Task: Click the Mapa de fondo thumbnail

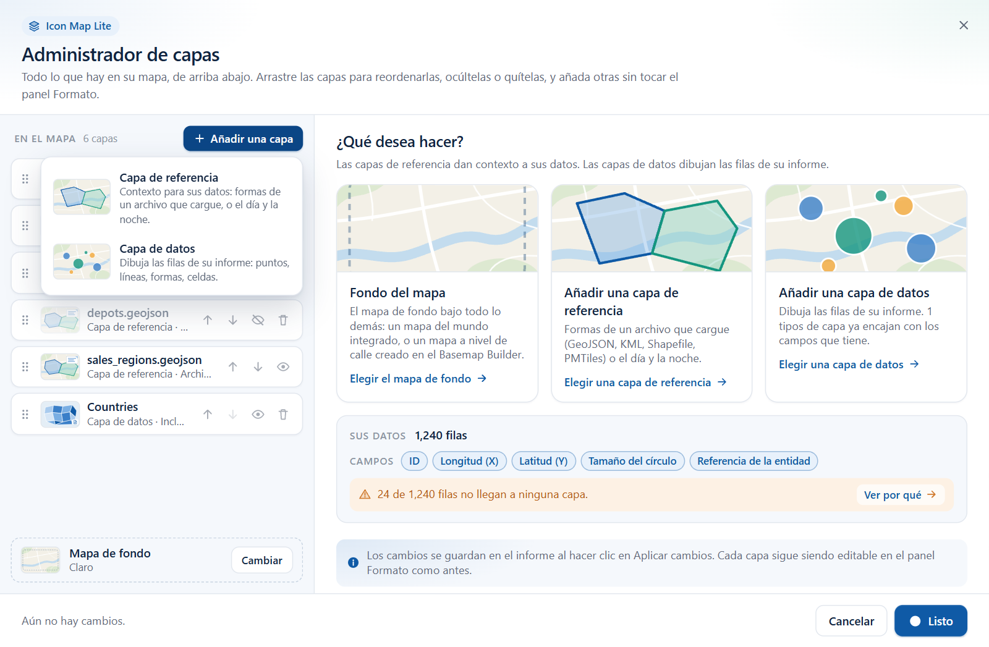Action: click(41, 560)
